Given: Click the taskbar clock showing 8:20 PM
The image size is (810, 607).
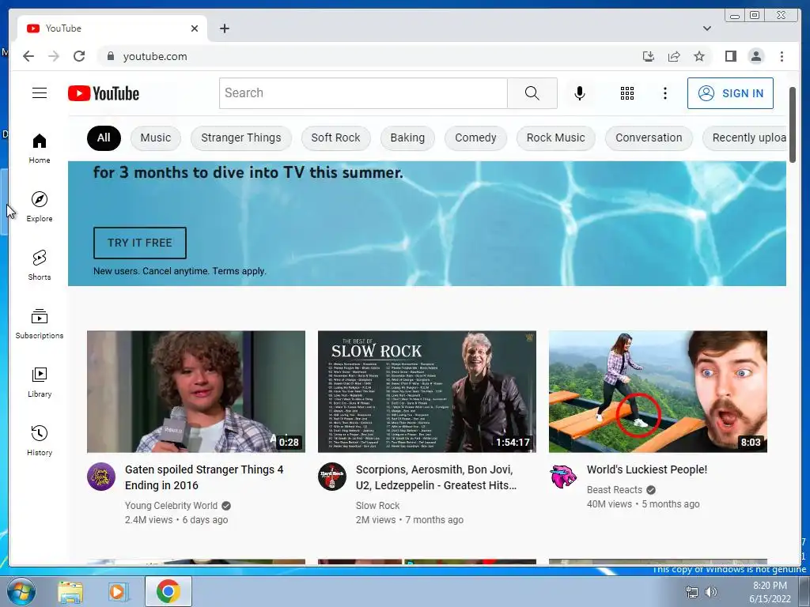Looking at the screenshot, I should pyautogui.click(x=770, y=592).
